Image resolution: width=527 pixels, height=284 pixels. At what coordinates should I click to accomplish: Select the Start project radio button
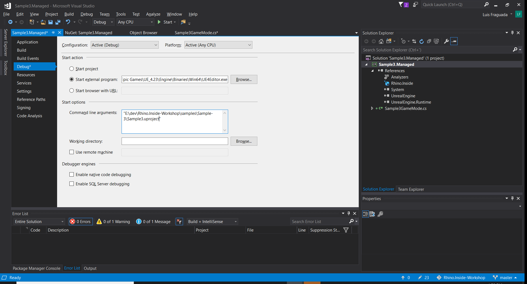(x=72, y=69)
